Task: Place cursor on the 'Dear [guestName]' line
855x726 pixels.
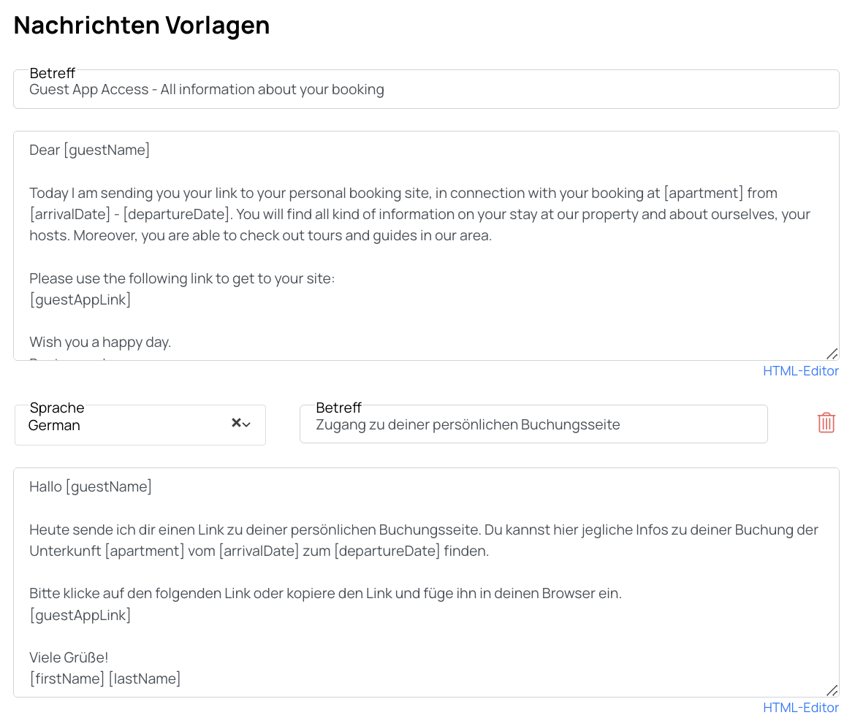Action: 89,150
